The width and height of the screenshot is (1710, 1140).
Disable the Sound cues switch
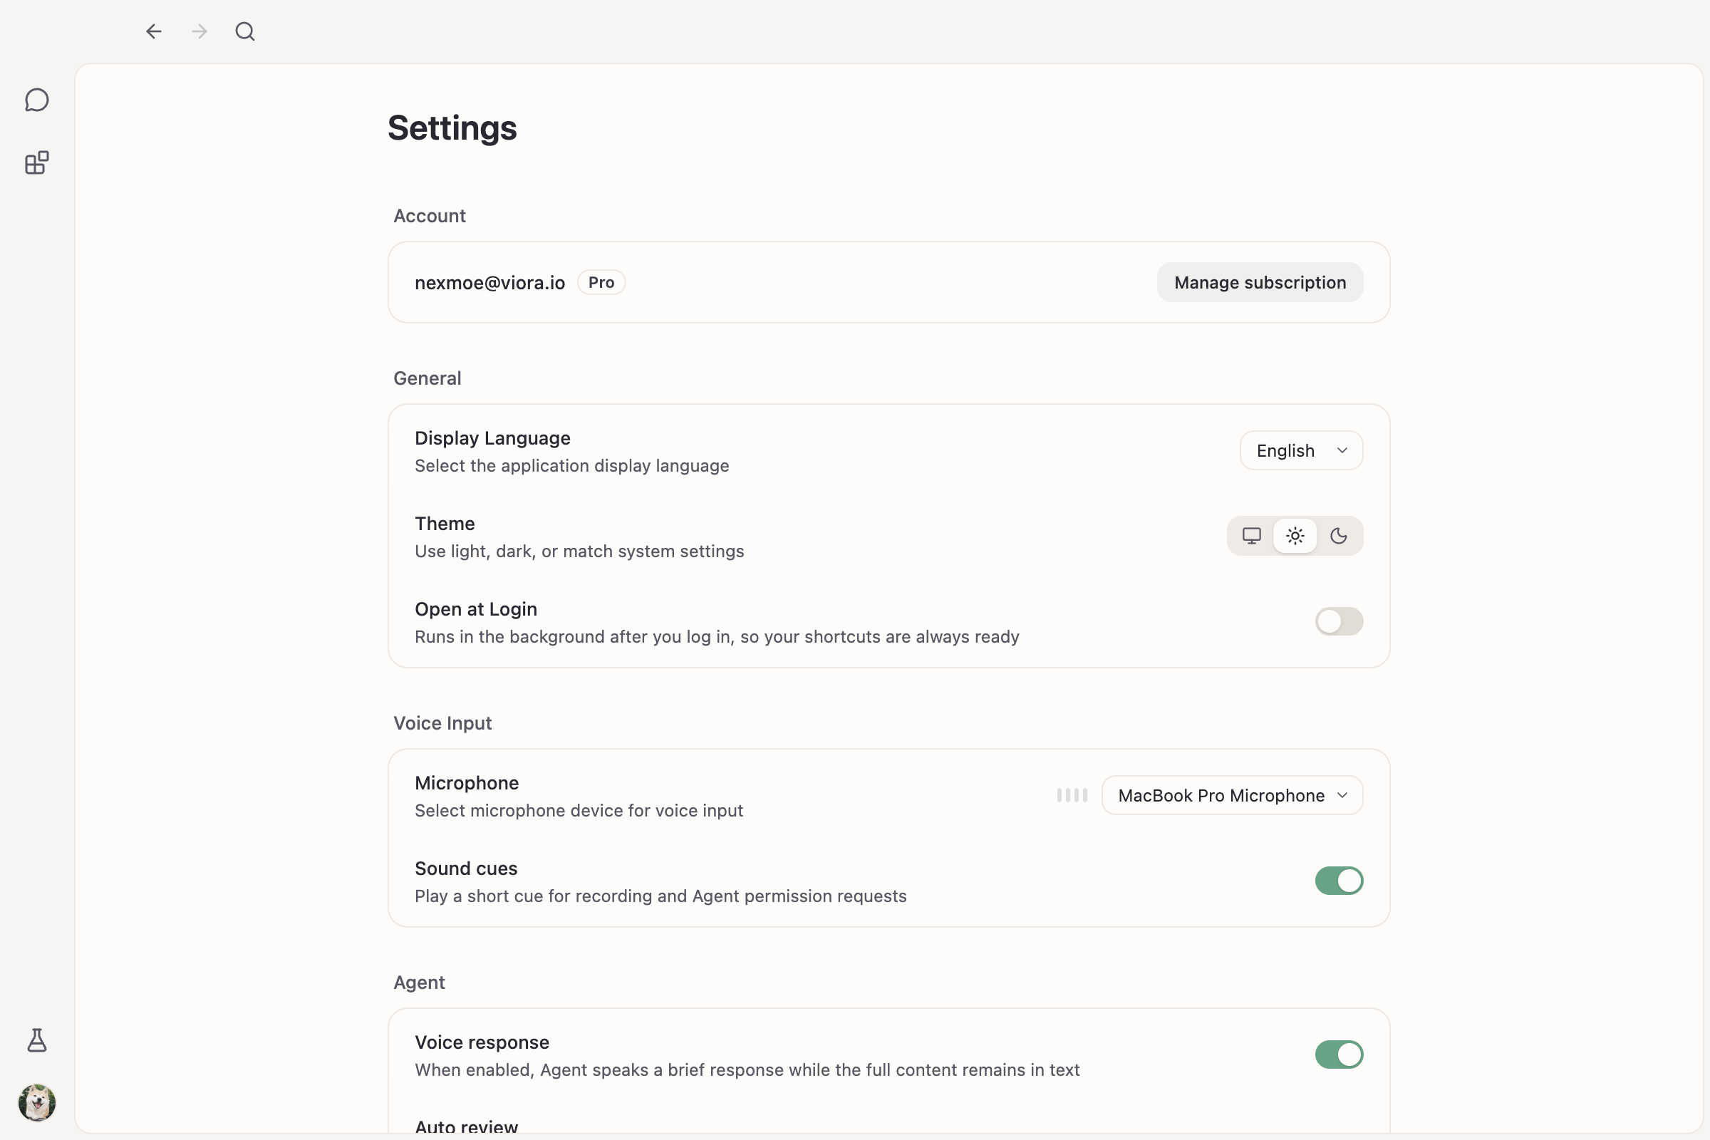(1339, 881)
